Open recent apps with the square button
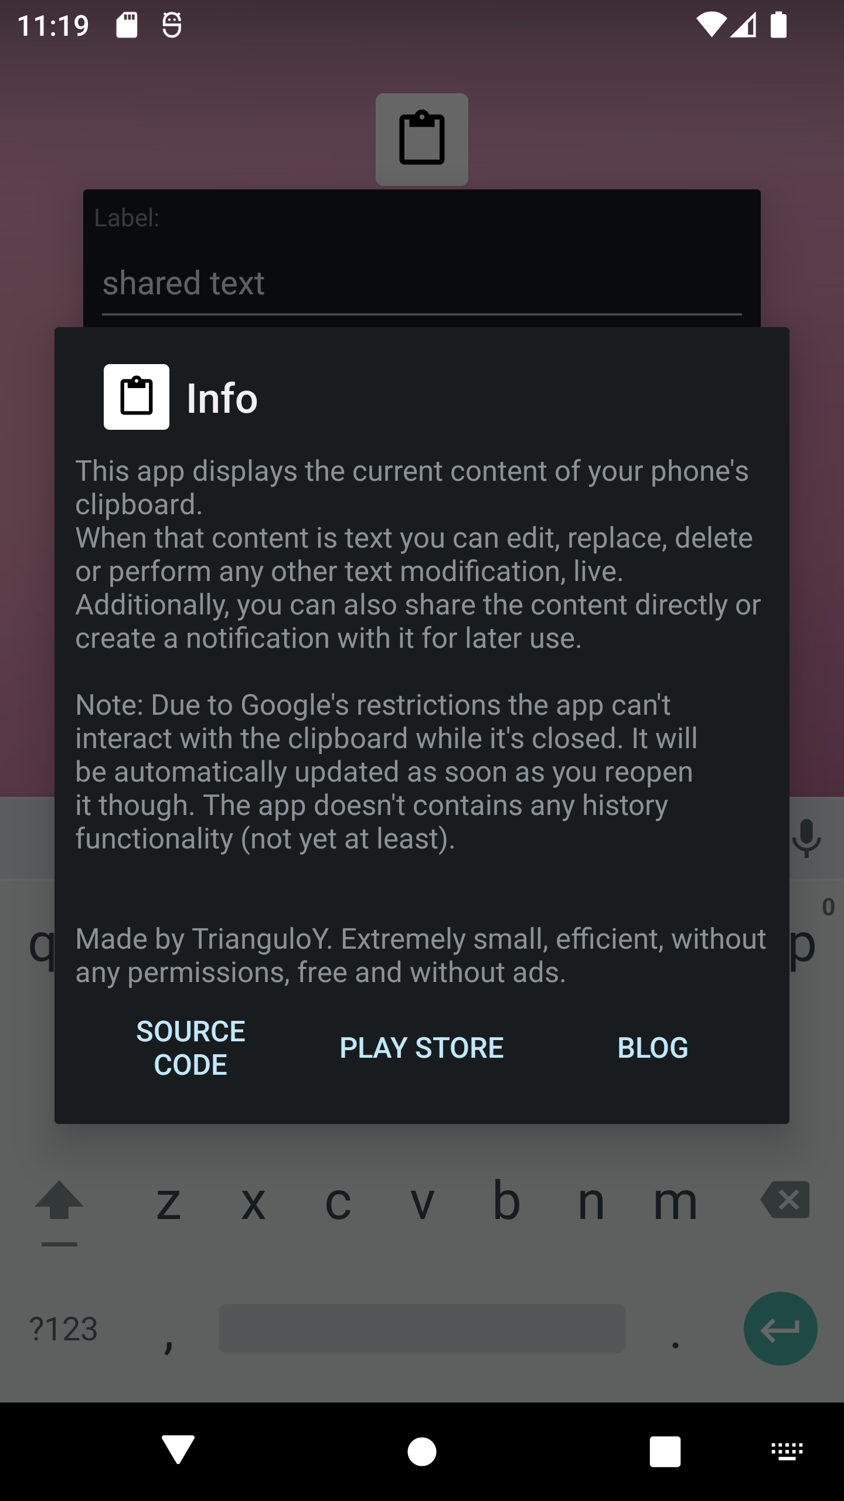This screenshot has width=844, height=1501. click(x=665, y=1451)
